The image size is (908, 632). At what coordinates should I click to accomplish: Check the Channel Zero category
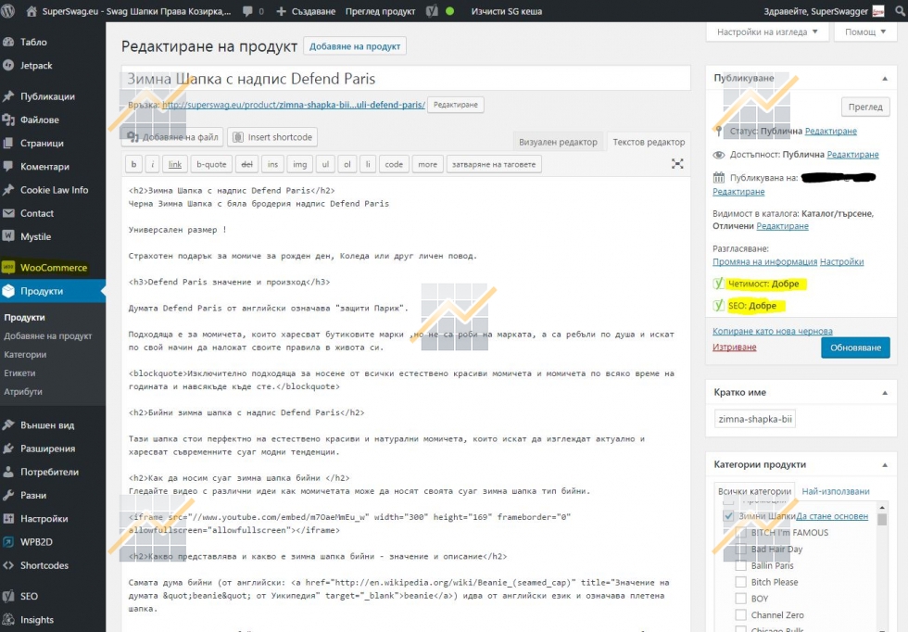[x=740, y=614]
